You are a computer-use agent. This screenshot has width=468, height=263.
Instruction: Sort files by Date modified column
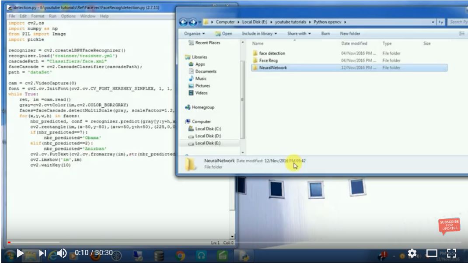(354, 44)
